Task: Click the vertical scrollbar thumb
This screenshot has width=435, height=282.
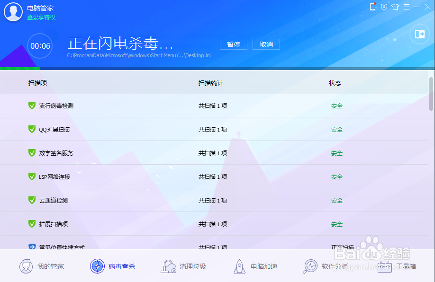Action: 431,94
